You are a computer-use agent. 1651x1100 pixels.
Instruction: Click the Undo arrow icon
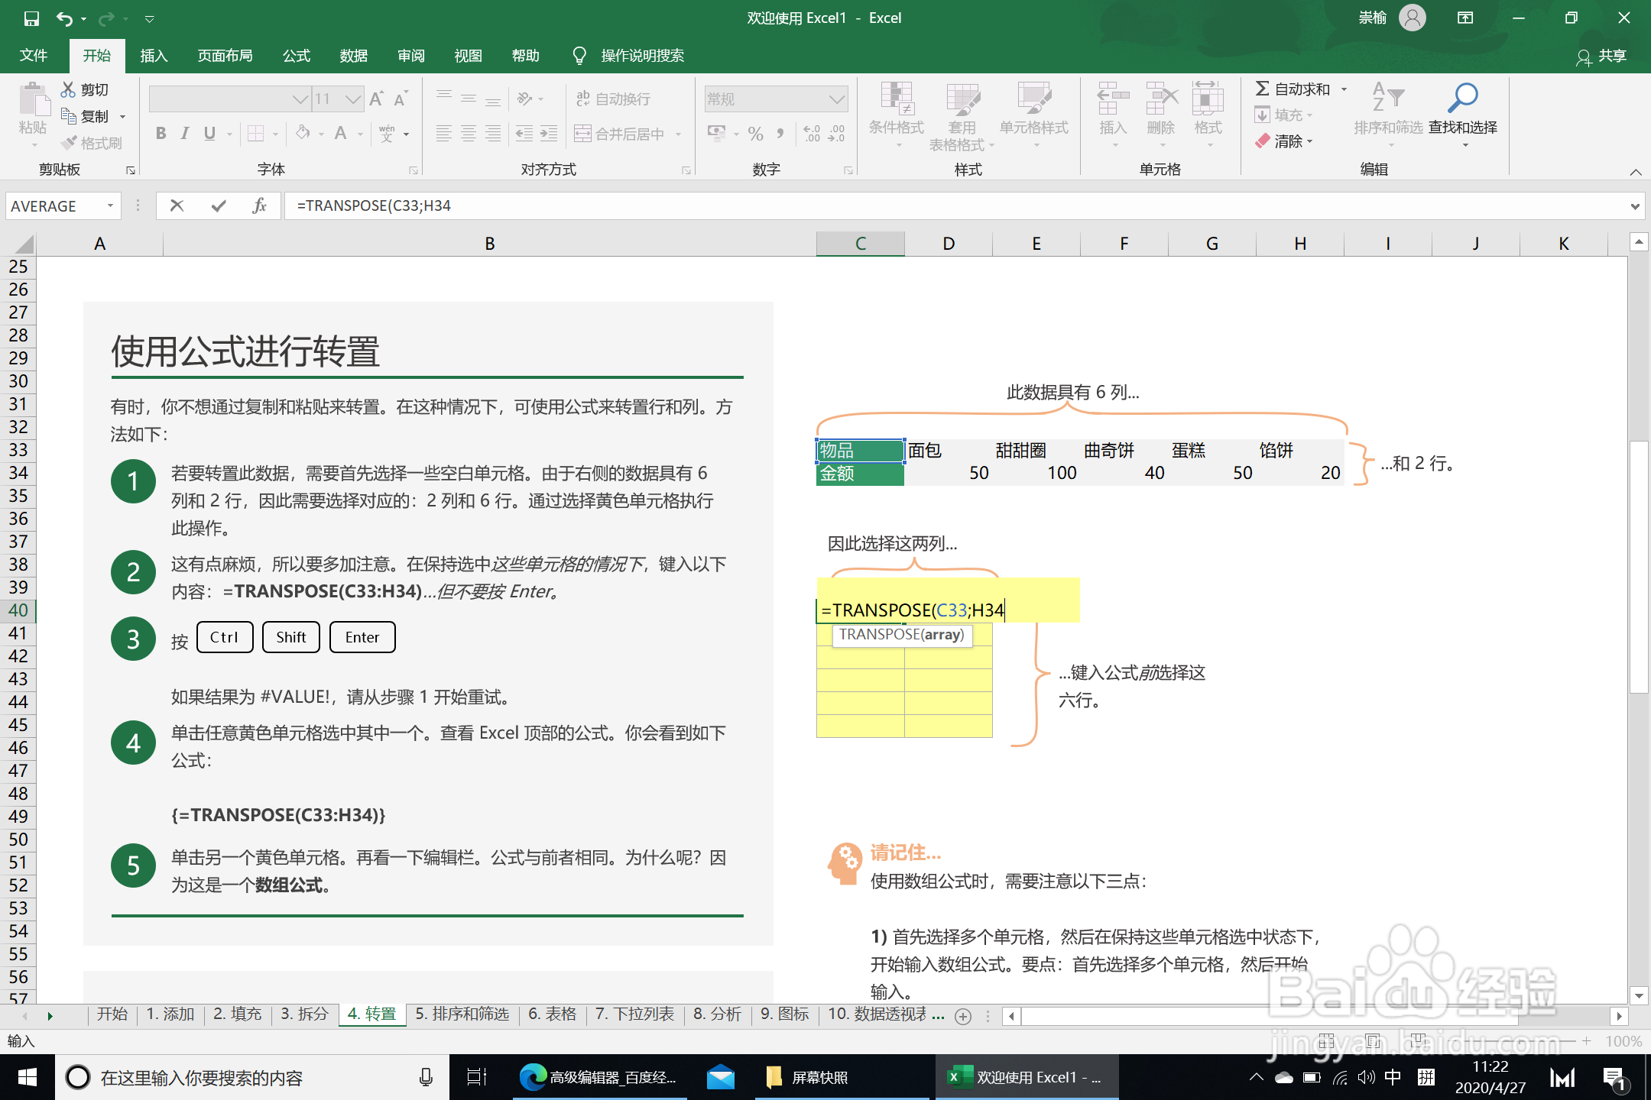tap(64, 18)
